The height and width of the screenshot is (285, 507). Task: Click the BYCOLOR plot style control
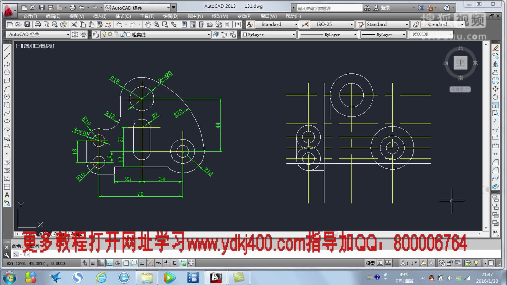click(x=431, y=34)
